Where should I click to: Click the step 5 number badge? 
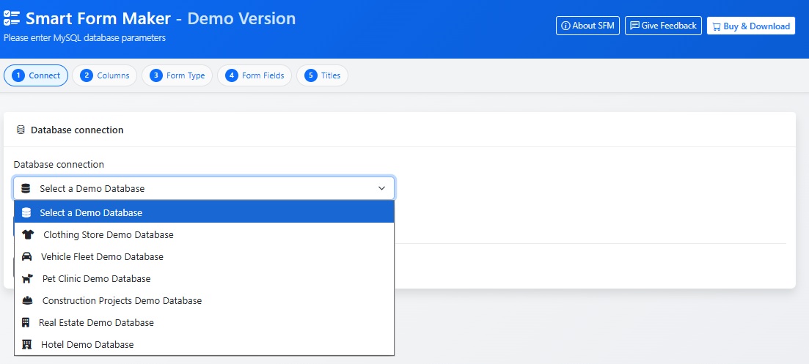pos(310,75)
